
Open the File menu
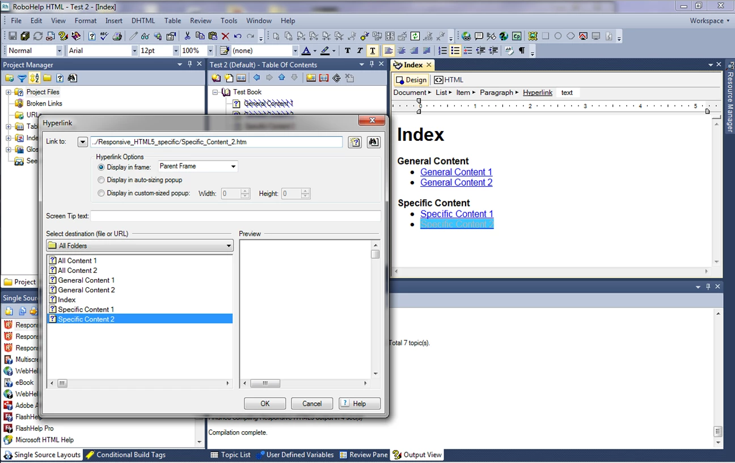click(16, 20)
